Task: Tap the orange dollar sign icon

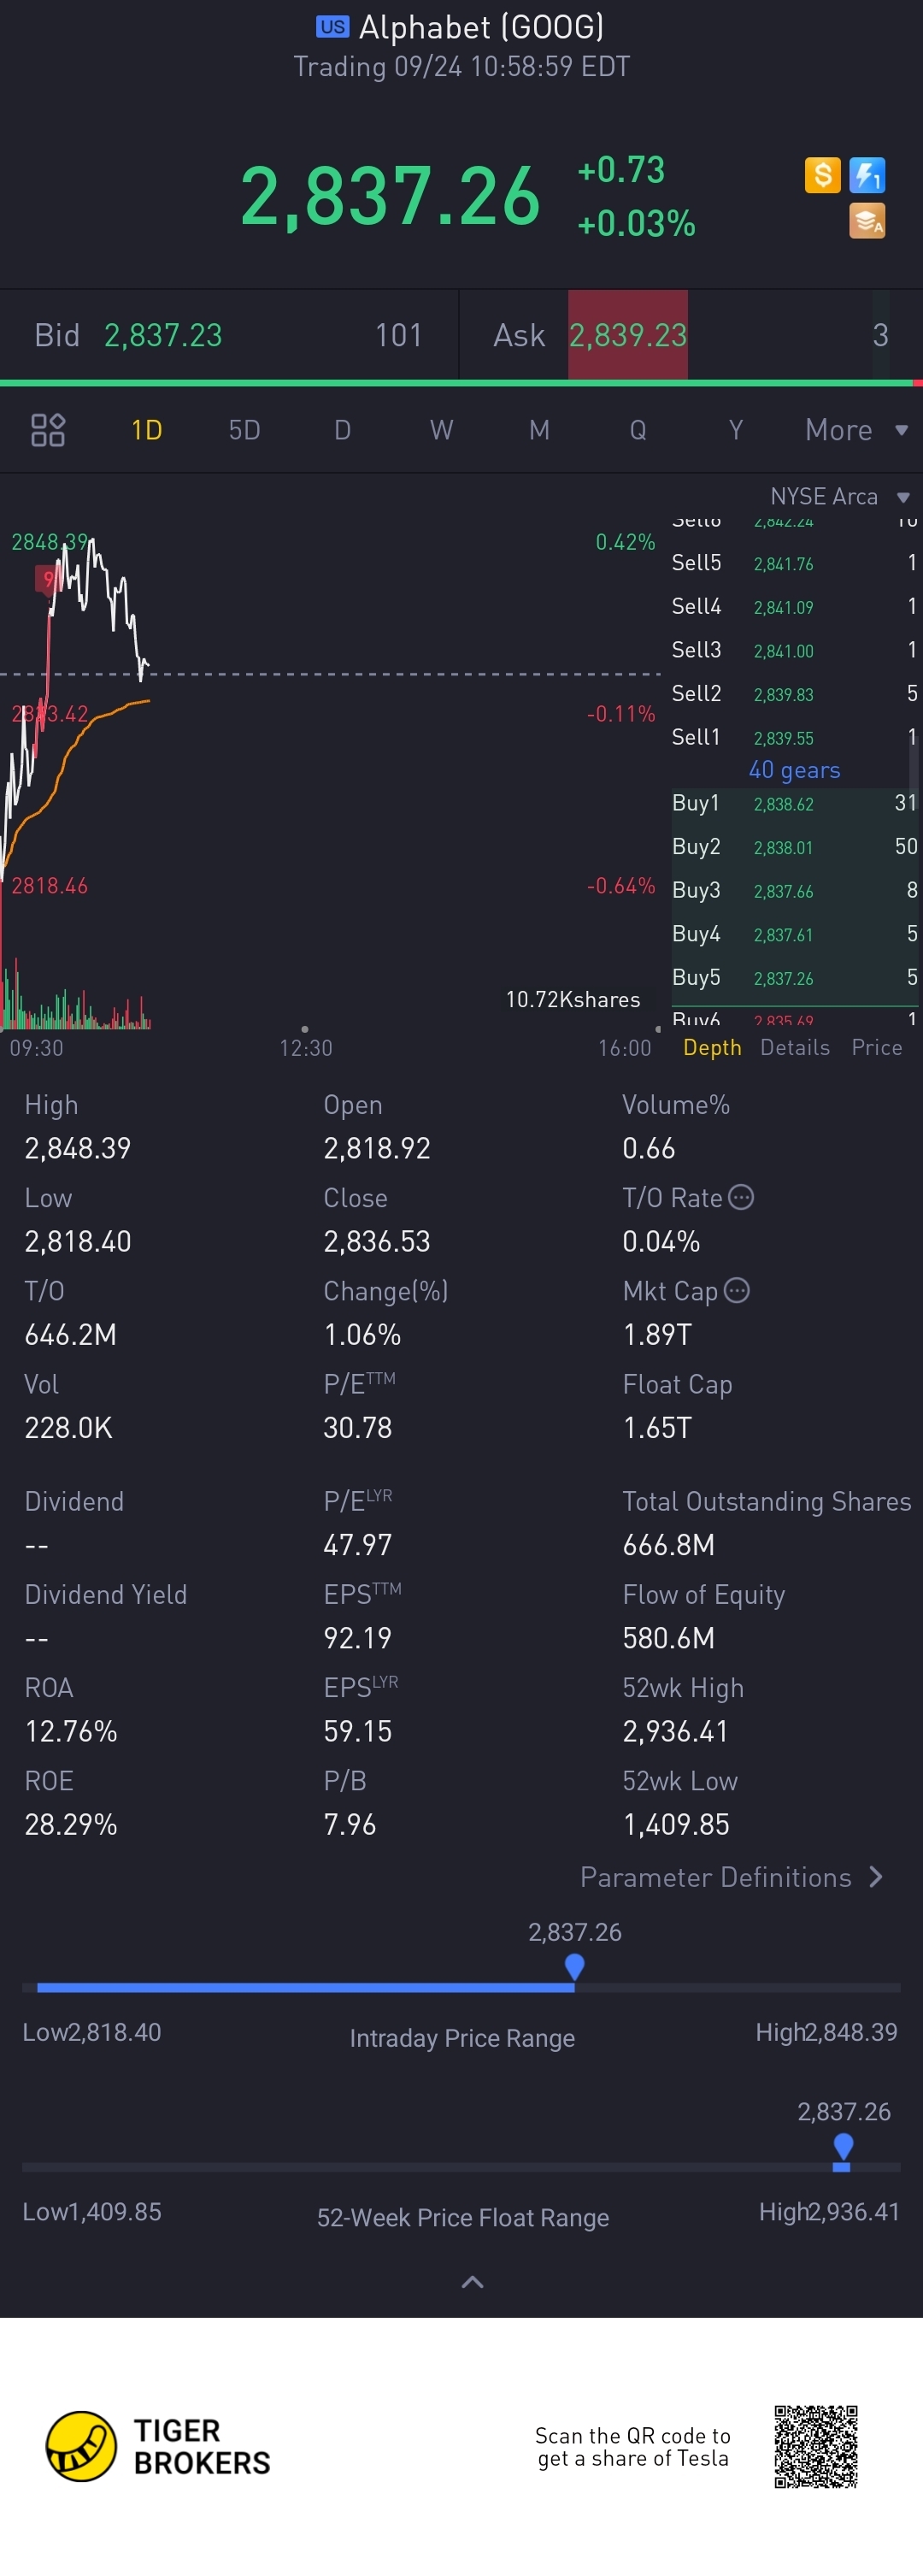Action: pos(822,175)
